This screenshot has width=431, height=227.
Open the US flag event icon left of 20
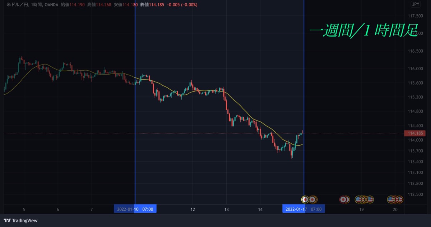[x=391, y=199]
